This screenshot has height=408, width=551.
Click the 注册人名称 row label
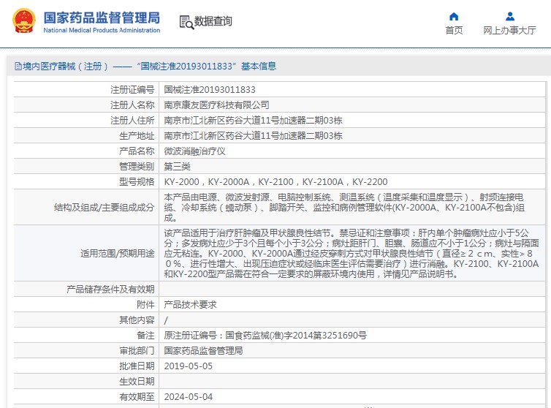tap(132, 105)
